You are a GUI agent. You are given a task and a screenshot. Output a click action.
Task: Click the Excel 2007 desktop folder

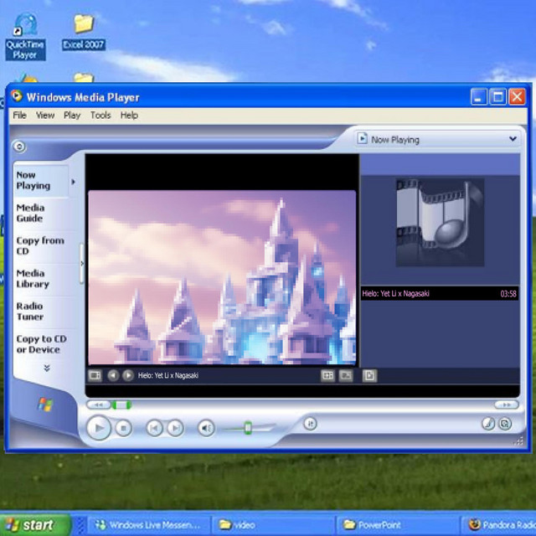[84, 33]
